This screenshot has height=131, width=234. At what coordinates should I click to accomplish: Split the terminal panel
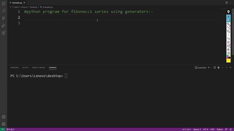tap(215, 68)
